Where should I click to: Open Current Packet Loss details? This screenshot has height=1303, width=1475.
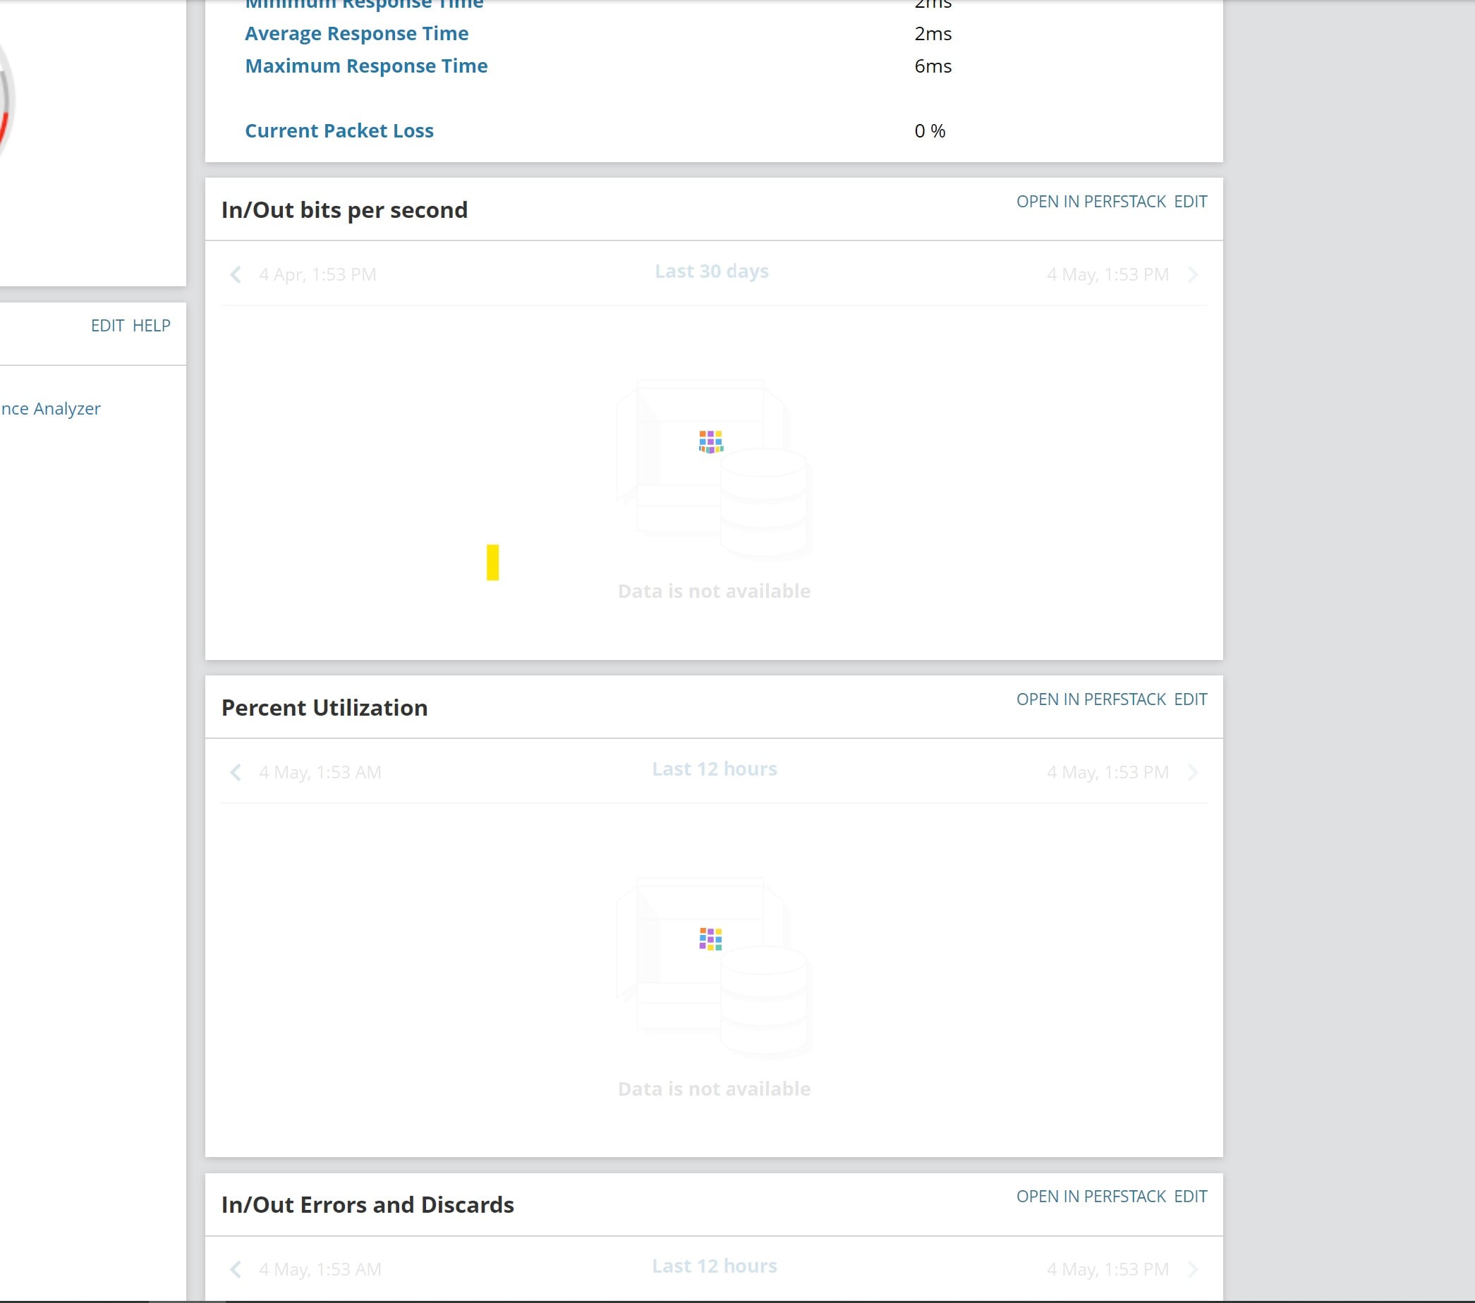tap(339, 130)
